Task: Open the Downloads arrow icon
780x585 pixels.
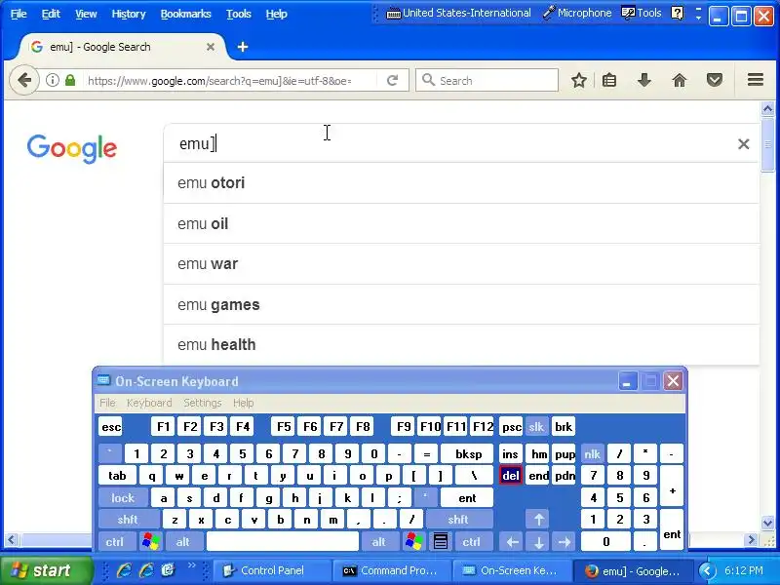Action: [x=644, y=80]
